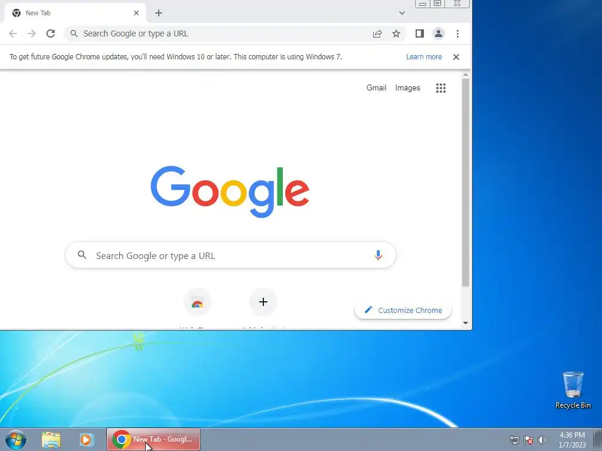The height and width of the screenshot is (451, 602).
Task: Open the Action Center flag icon
Action: click(529, 440)
